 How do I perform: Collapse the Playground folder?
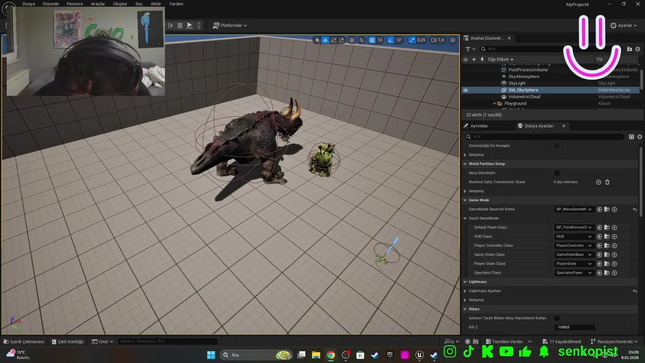click(494, 103)
